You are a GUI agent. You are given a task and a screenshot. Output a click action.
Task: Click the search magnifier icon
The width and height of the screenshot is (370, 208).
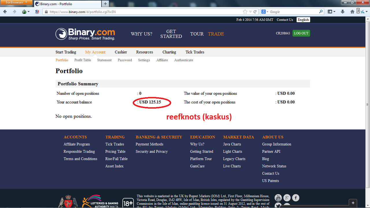coord(321,12)
